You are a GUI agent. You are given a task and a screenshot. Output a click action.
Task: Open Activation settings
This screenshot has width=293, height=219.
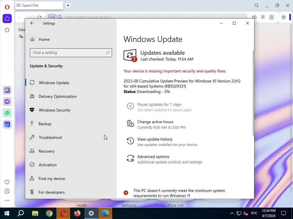coord(48,165)
